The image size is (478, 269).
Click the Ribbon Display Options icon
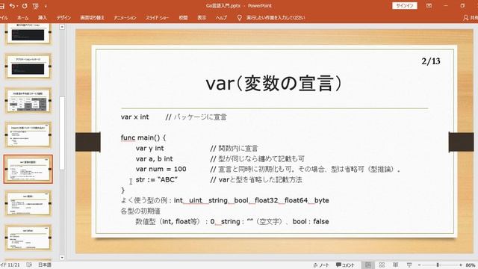[x=429, y=6]
